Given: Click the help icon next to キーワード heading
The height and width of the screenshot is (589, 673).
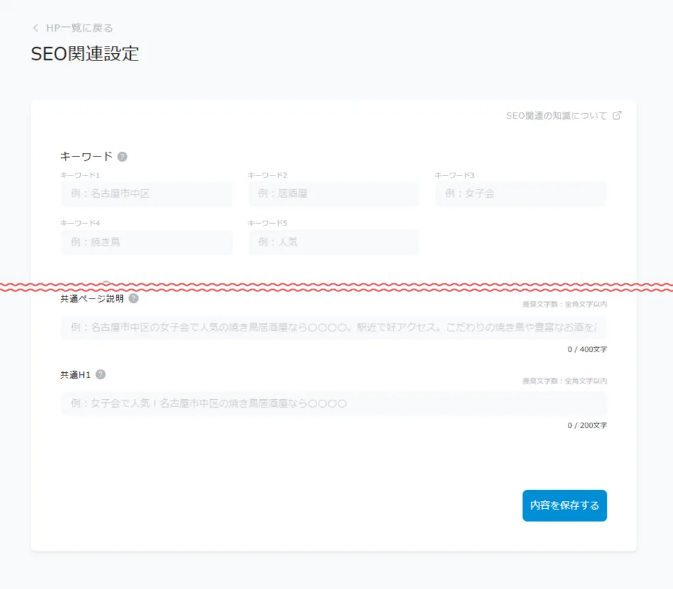Looking at the screenshot, I should pyautogui.click(x=122, y=157).
